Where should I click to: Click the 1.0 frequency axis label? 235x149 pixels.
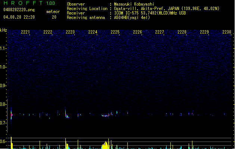tap(3, 67)
